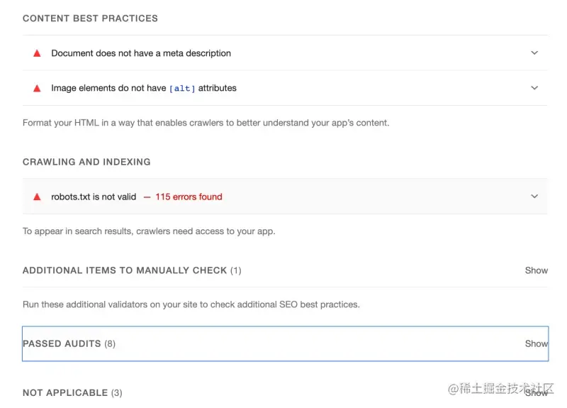The width and height of the screenshot is (567, 408).
Task: Click red warning triangle beside image alt attributes audit
Action: [x=37, y=88]
